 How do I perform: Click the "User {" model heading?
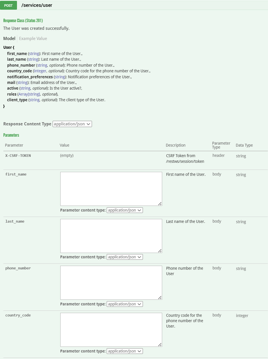coord(9,47)
